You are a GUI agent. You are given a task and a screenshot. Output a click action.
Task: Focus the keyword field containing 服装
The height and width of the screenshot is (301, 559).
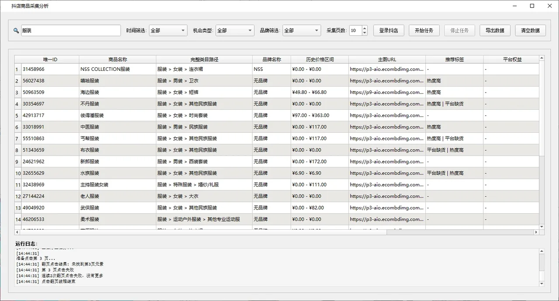(71, 31)
